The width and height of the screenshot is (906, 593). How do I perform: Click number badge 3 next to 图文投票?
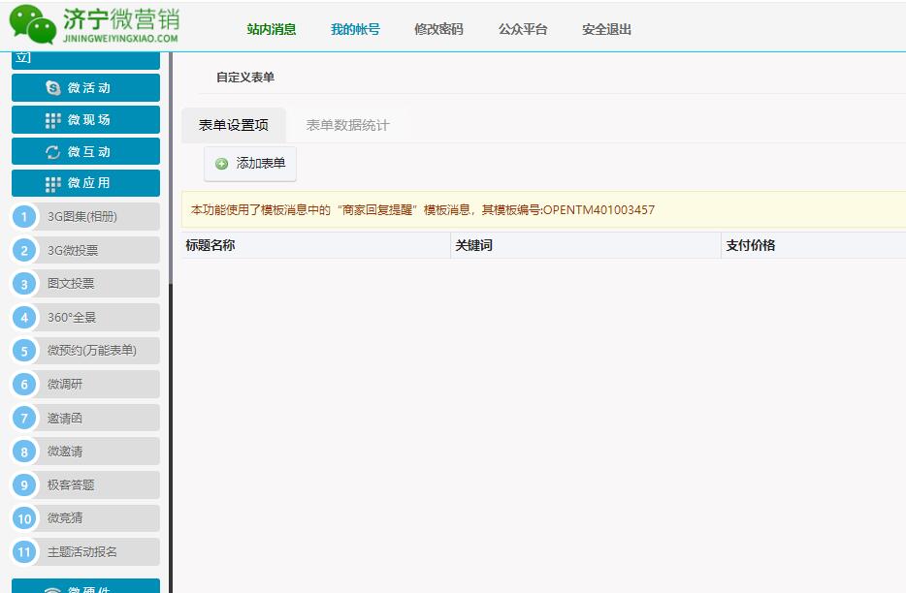[x=24, y=284]
